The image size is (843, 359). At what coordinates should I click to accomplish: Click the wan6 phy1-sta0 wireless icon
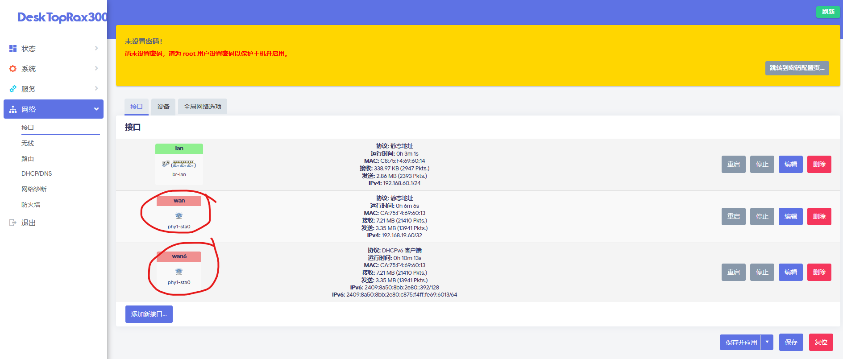pos(179,272)
